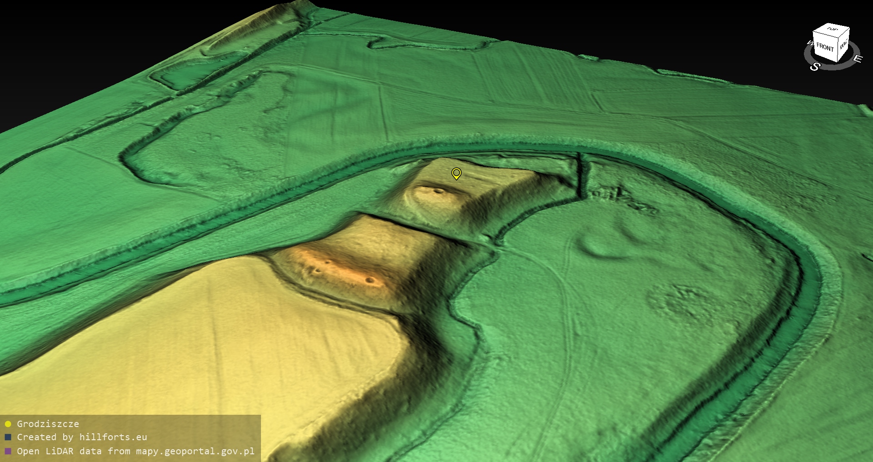Click the pit at the orange rampart's right end
This screenshot has width=873, height=462.
coord(370,280)
